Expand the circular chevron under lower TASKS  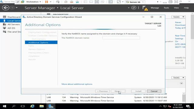[181, 83]
